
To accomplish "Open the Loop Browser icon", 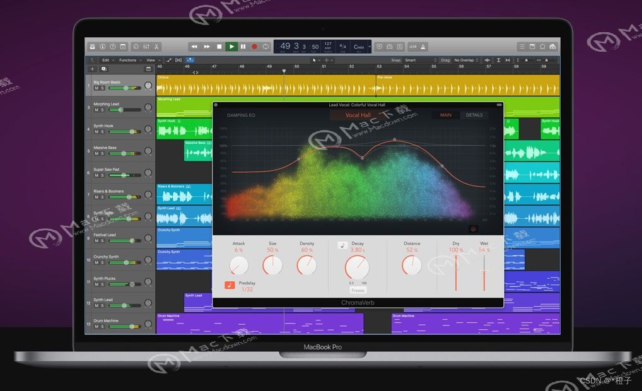I will [542, 47].
